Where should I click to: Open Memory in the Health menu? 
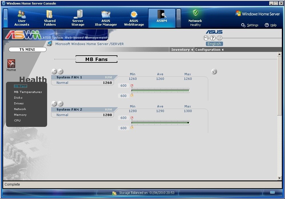(20, 115)
